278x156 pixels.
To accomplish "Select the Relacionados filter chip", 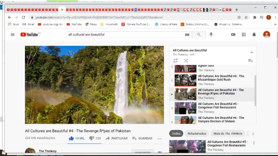I will pos(197,133).
